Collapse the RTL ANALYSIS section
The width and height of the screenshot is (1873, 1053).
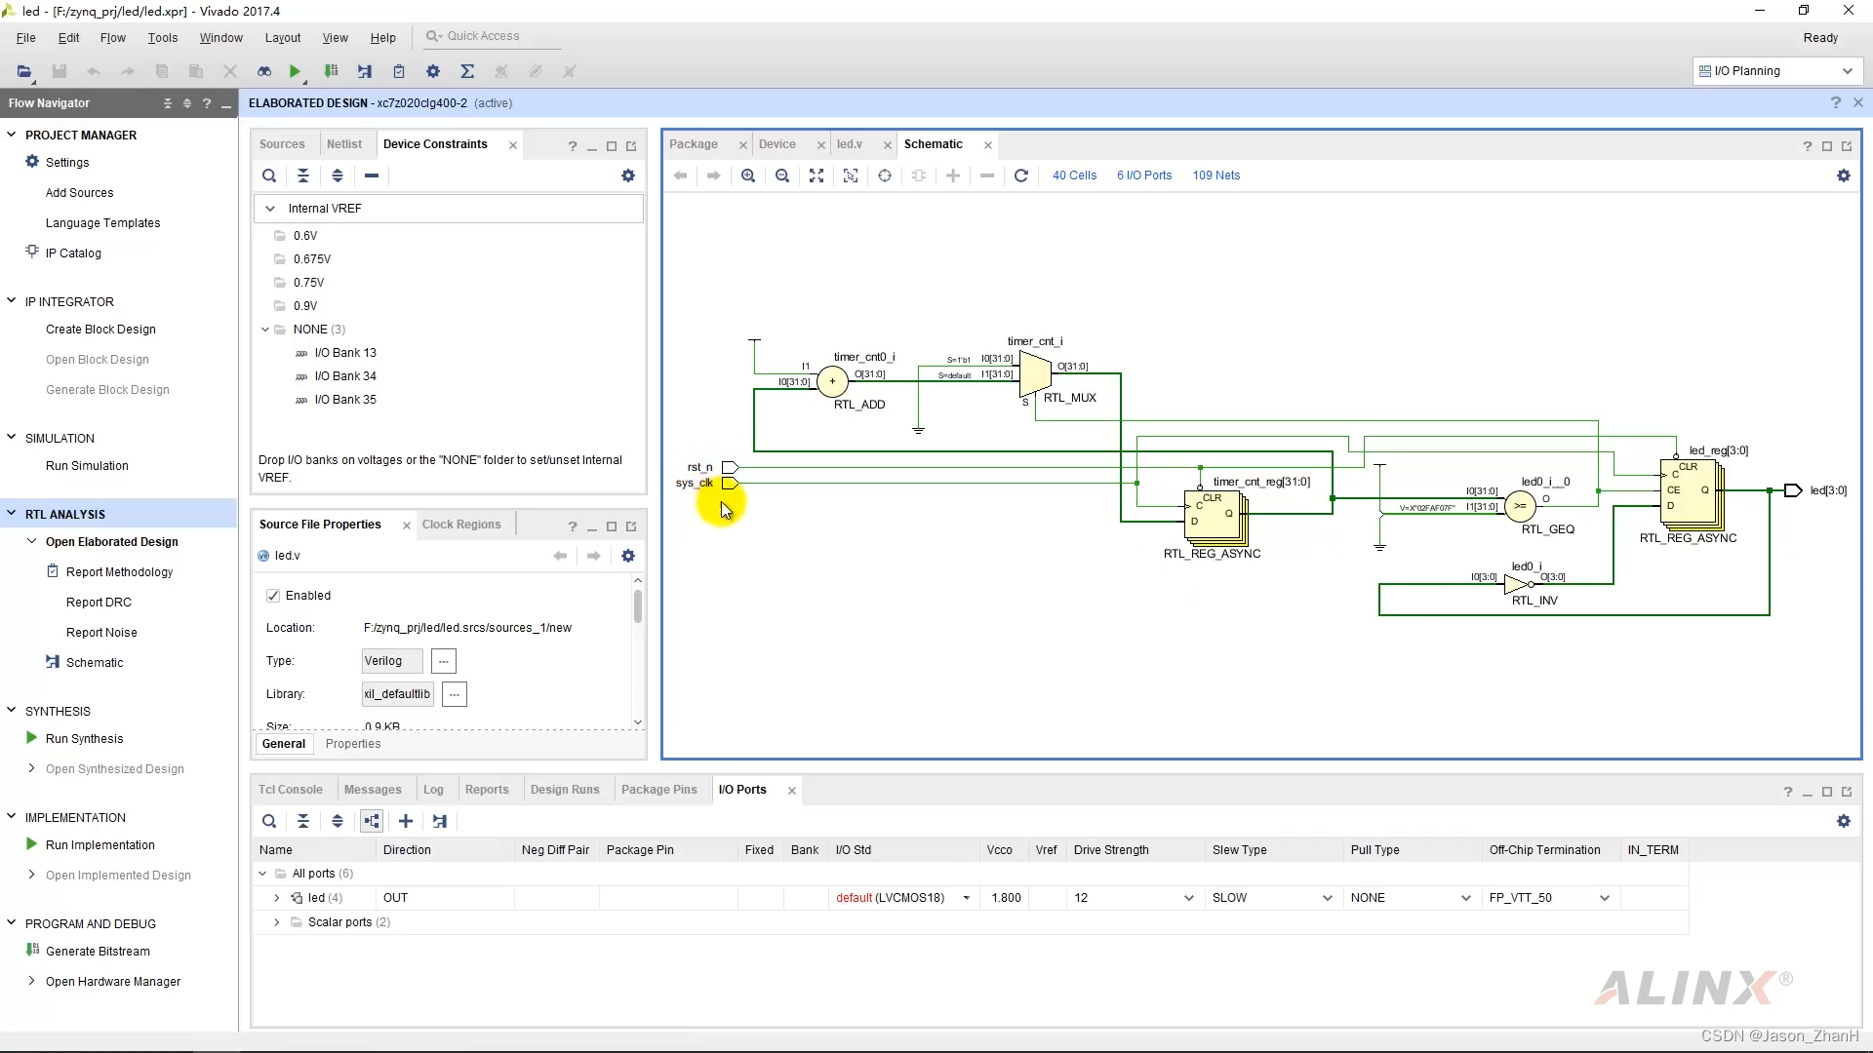click(x=12, y=514)
